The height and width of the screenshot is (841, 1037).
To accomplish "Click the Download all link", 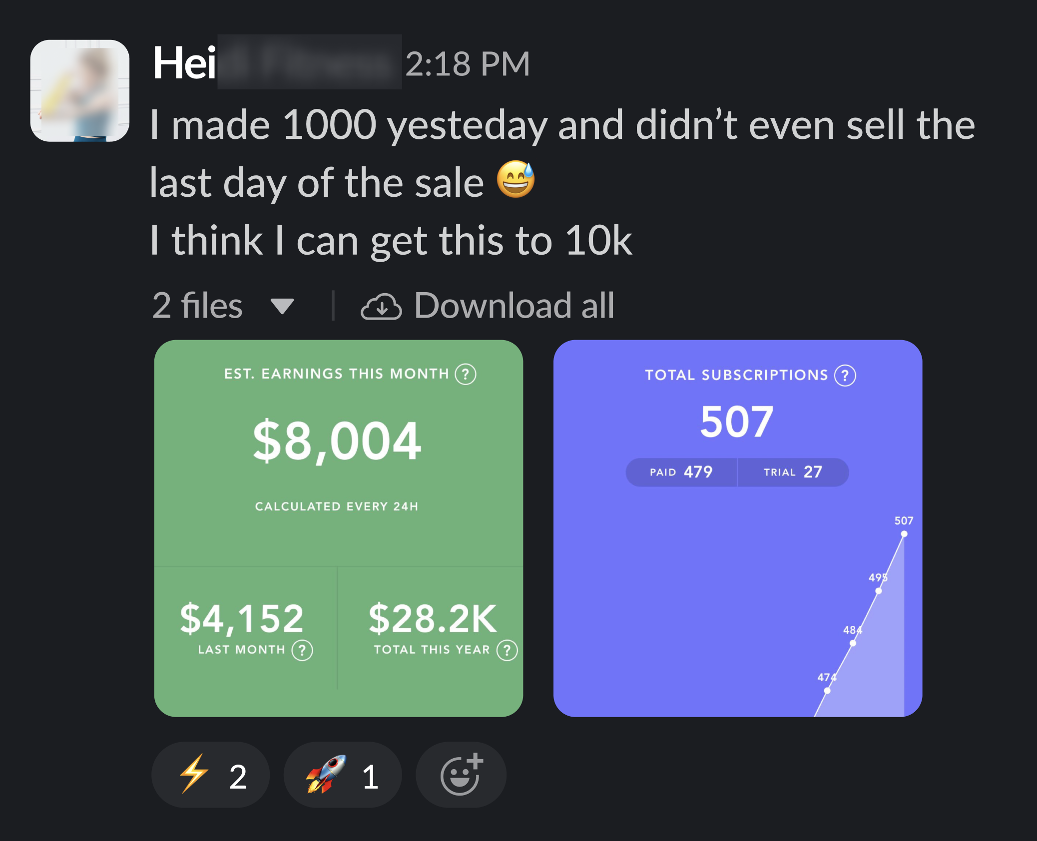I will [514, 306].
